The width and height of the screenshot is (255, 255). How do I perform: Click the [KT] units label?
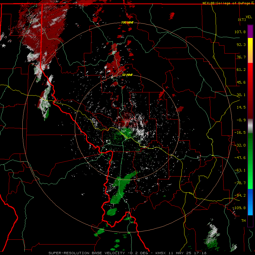pos(242,20)
